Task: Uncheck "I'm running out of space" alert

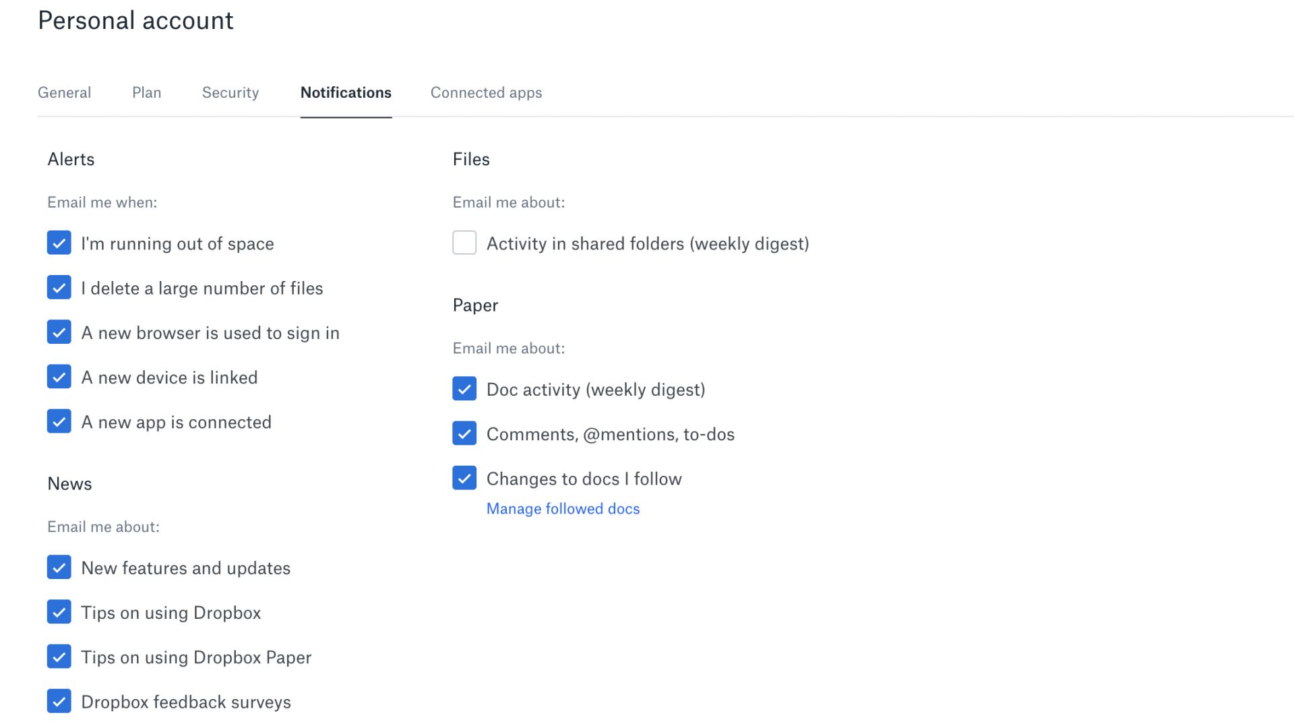Action: (x=59, y=243)
